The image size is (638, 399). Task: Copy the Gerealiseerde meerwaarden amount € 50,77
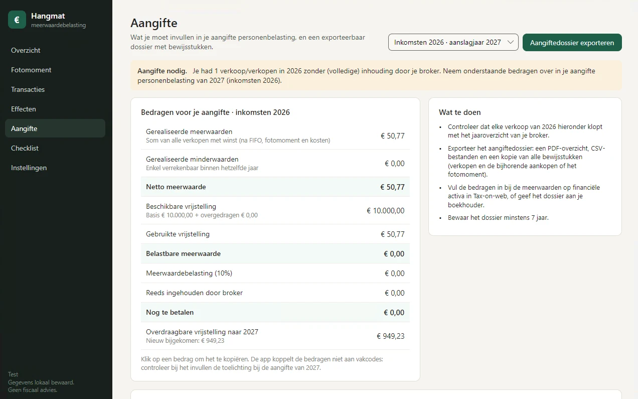(393, 136)
